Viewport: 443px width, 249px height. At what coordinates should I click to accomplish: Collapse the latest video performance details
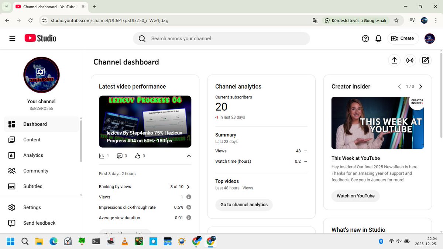(x=189, y=156)
